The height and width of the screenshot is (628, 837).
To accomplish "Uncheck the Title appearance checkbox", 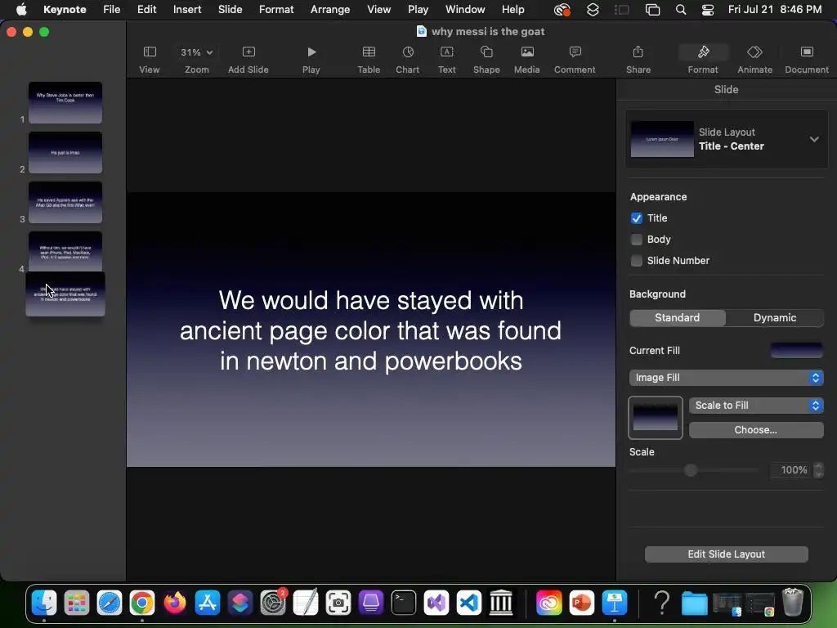I will (636, 218).
